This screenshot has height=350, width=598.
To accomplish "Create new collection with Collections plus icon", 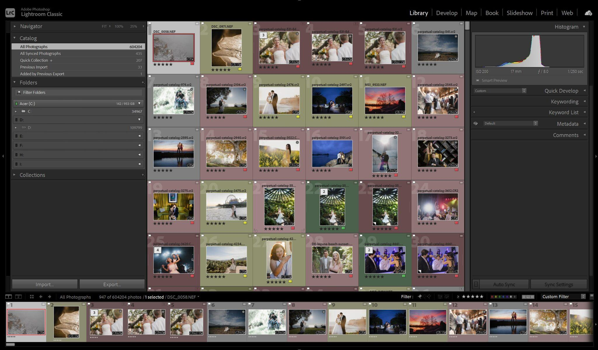I will coord(143,175).
